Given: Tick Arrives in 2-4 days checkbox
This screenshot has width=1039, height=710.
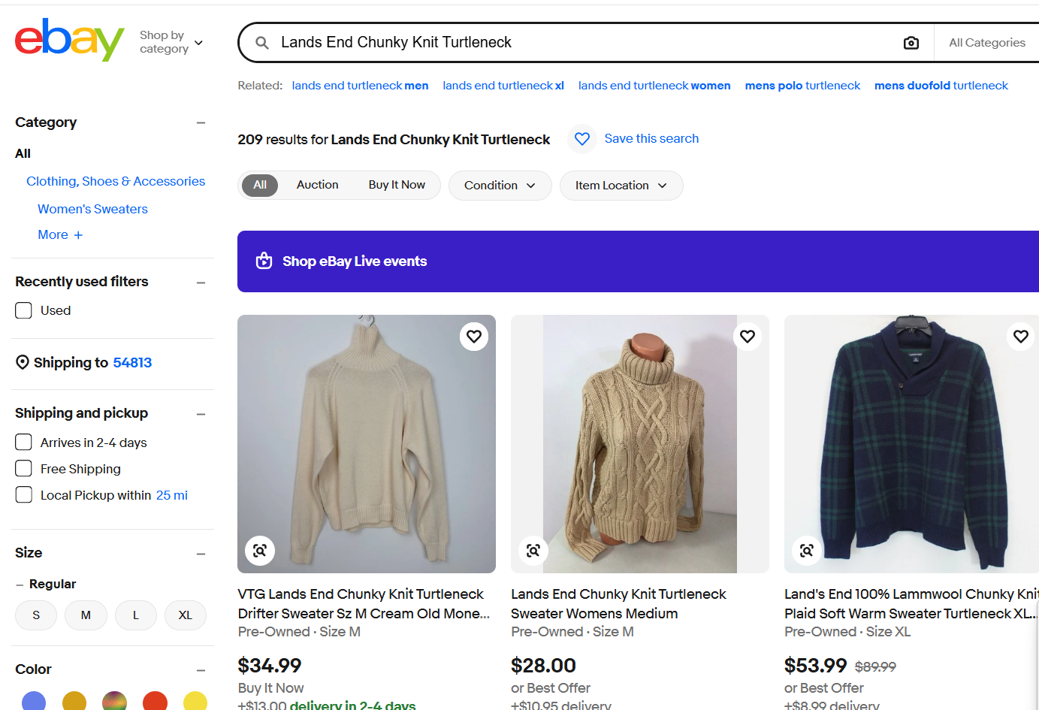Looking at the screenshot, I should tap(23, 443).
